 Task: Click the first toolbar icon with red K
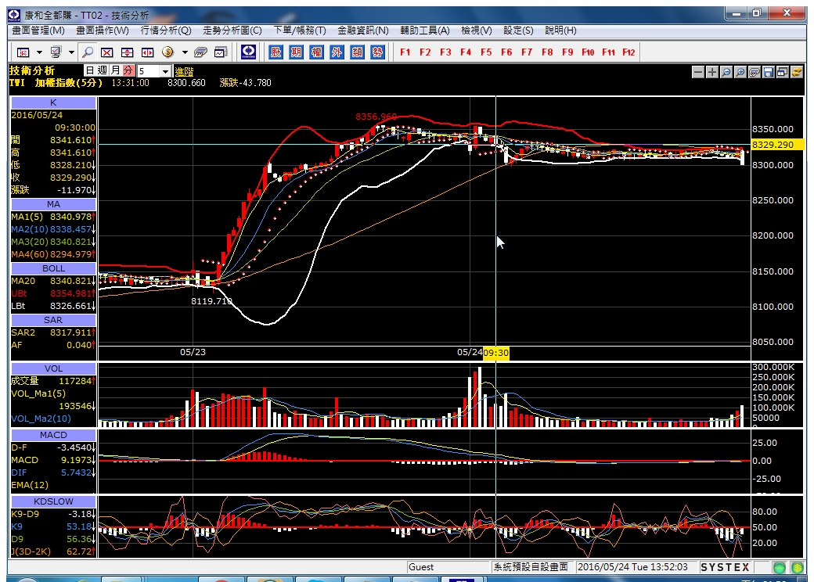pos(23,52)
